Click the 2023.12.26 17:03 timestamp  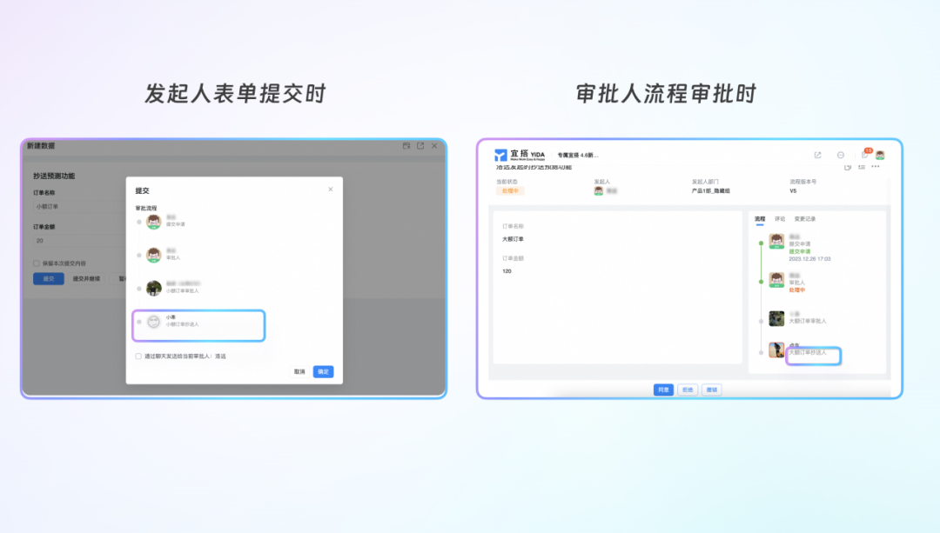click(x=810, y=259)
